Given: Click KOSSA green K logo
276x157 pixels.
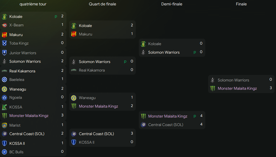Looking at the screenshot, I should pyautogui.click(x=4, y=107).
